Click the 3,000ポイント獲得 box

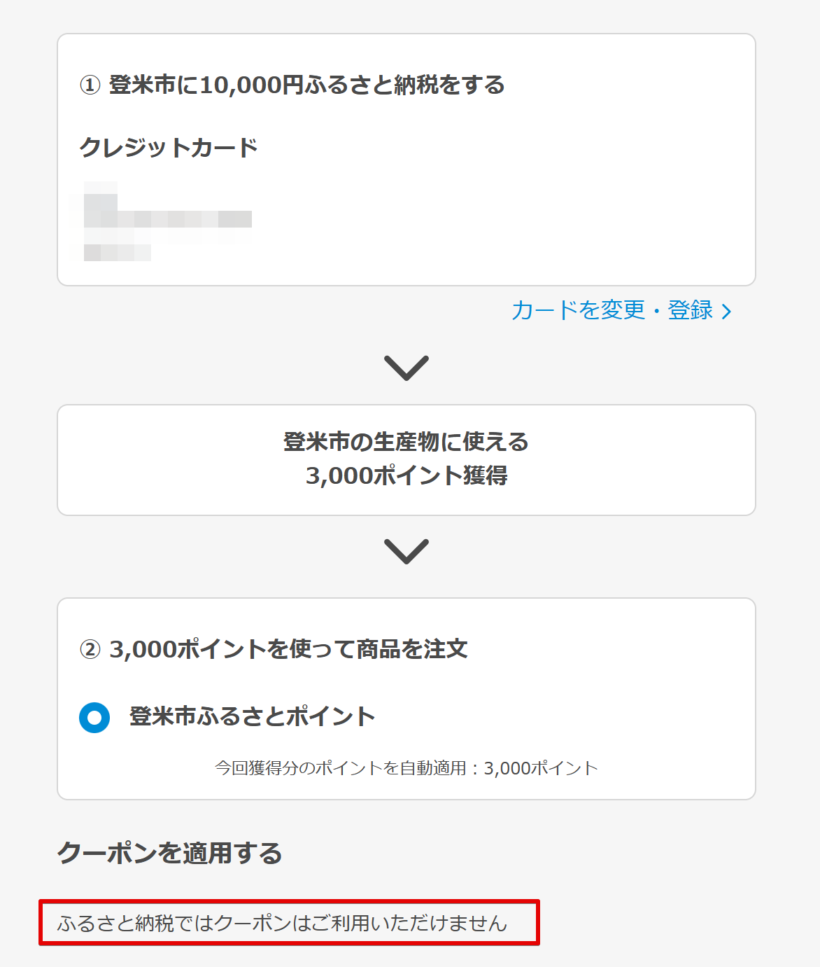tap(407, 460)
